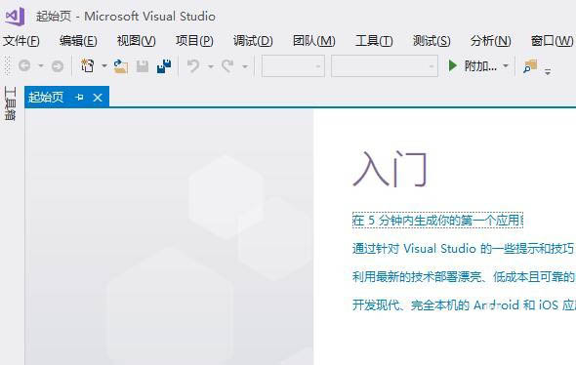
Task: Open link 通过针对 Visual Studio 的一些提示和技巧
Action: (463, 249)
